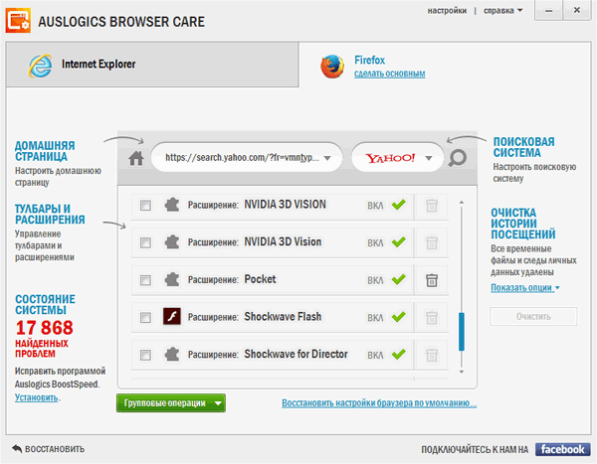
Task: Click Установить link for BoostSpeed
Action: point(37,397)
